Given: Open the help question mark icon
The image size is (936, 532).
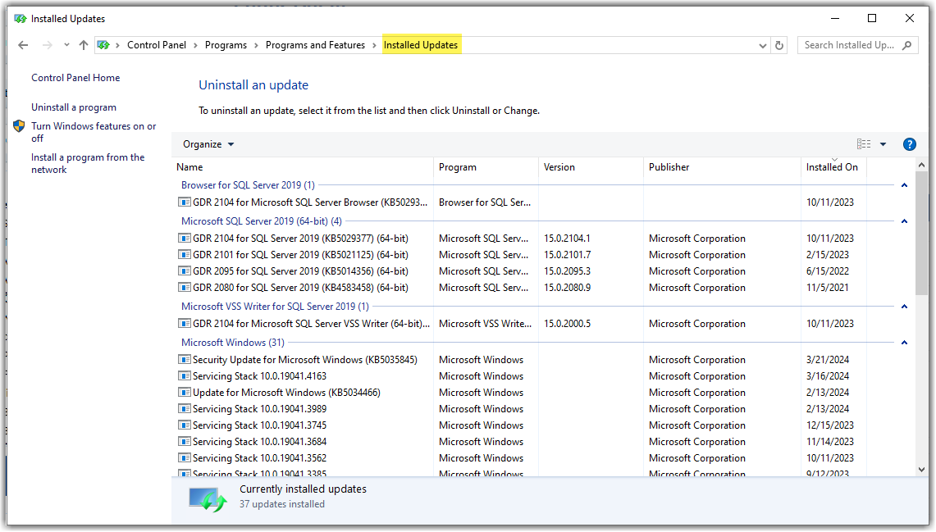Looking at the screenshot, I should (909, 144).
